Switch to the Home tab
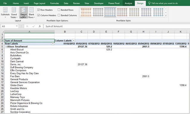The image size is (190, 114). coord(16,3)
